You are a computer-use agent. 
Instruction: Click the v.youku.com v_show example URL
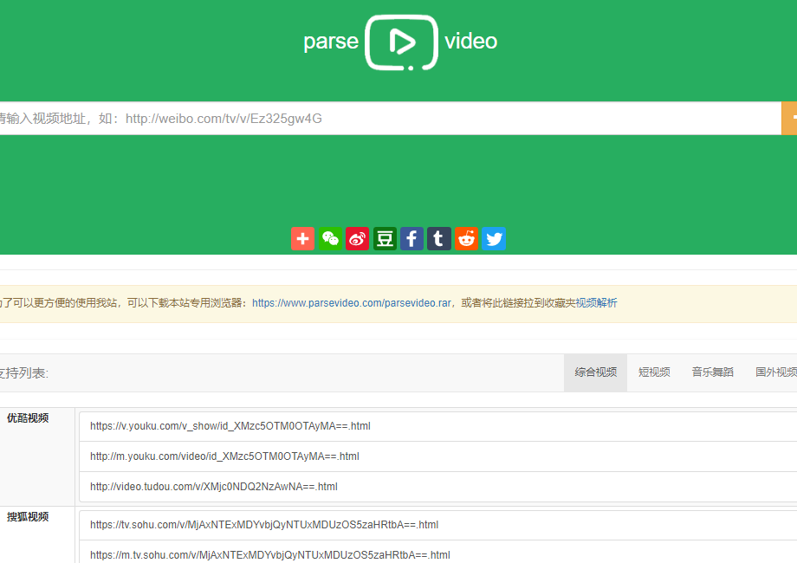pos(230,426)
